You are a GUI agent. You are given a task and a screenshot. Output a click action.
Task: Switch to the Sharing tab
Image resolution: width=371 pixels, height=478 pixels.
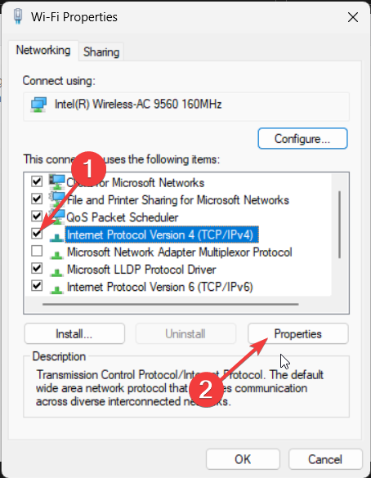pyautogui.click(x=101, y=51)
